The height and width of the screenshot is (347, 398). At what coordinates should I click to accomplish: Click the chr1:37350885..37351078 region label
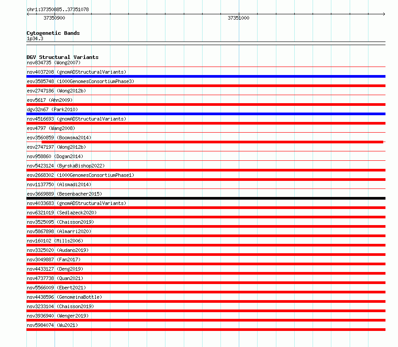coord(58,9)
